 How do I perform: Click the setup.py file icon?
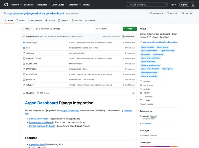[24, 85]
